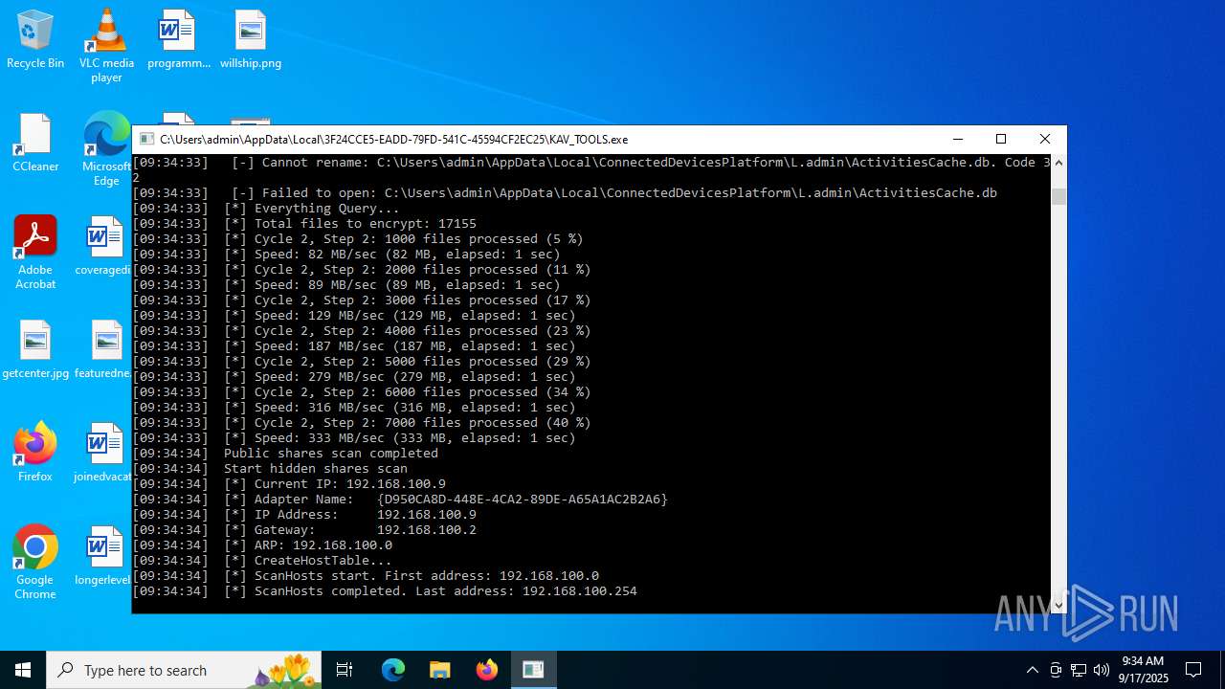Open the notification center
Viewport: 1225px width, 689px height.
coord(1193,670)
